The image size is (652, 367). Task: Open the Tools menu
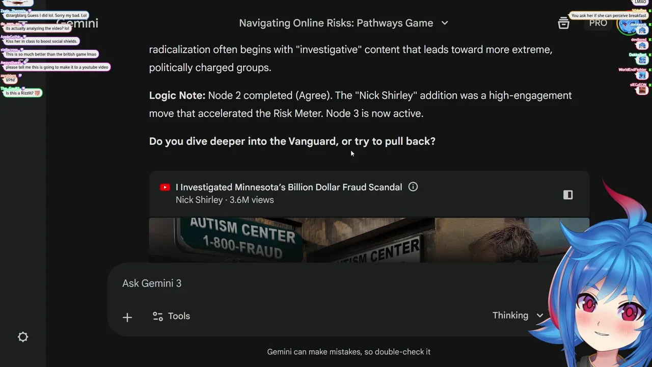pyautogui.click(x=172, y=316)
